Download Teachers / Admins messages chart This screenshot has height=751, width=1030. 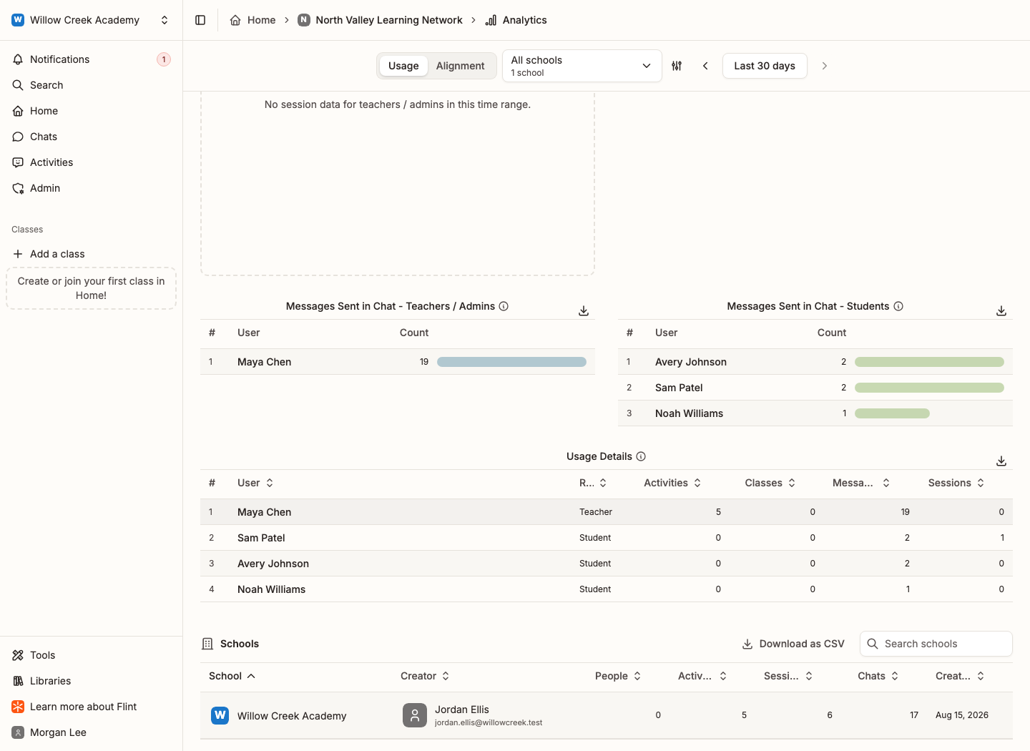[584, 310]
